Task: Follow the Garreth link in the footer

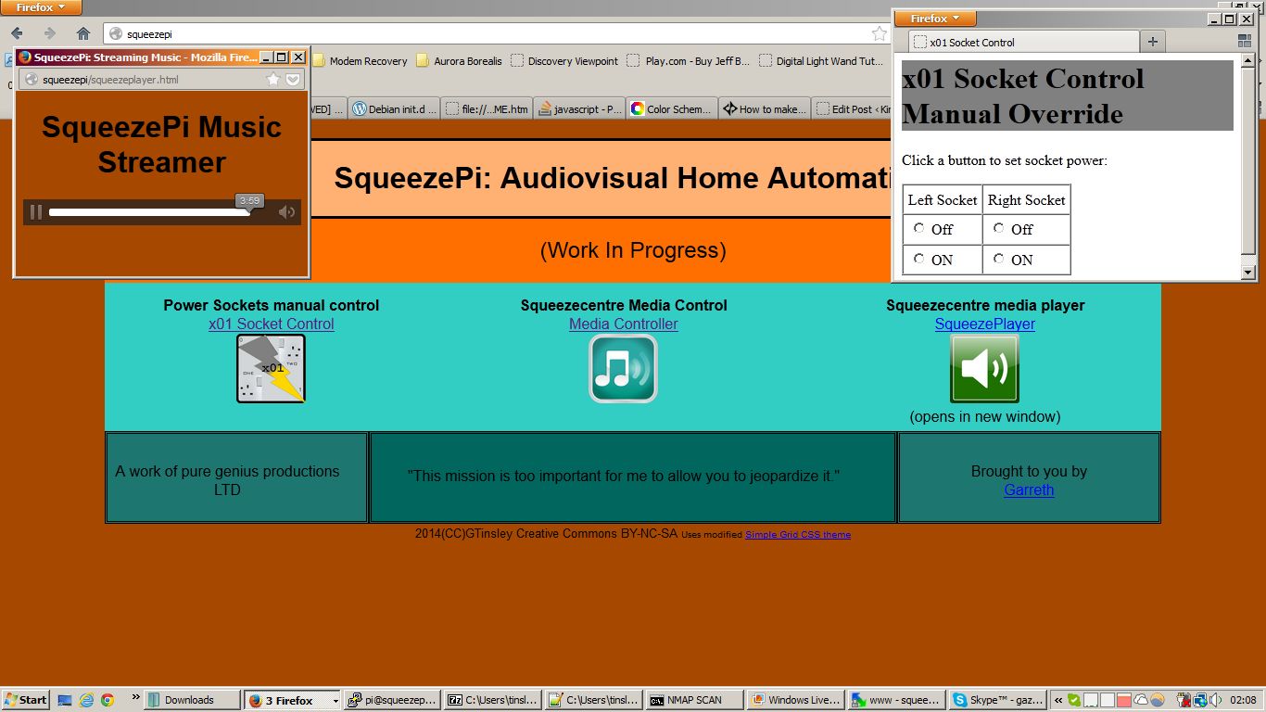Action: point(1029,489)
